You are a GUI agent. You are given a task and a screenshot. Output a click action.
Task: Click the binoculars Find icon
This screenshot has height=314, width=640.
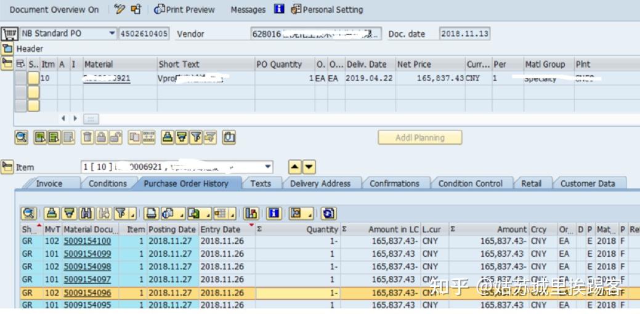click(87, 213)
